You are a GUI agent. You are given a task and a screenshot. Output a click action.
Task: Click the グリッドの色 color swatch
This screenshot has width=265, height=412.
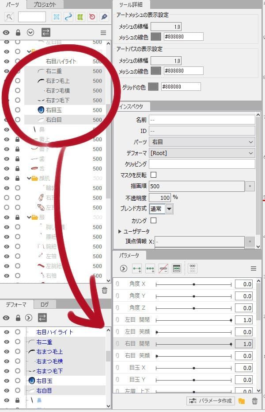pos(153,87)
